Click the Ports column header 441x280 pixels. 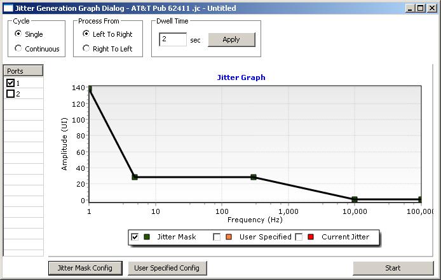click(x=24, y=71)
